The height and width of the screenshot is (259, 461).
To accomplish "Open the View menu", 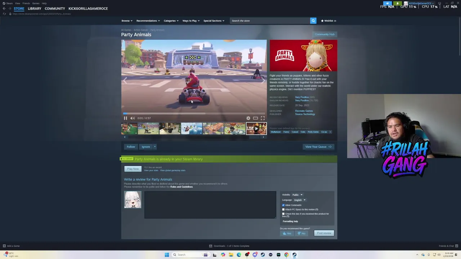I will (x=17, y=3).
